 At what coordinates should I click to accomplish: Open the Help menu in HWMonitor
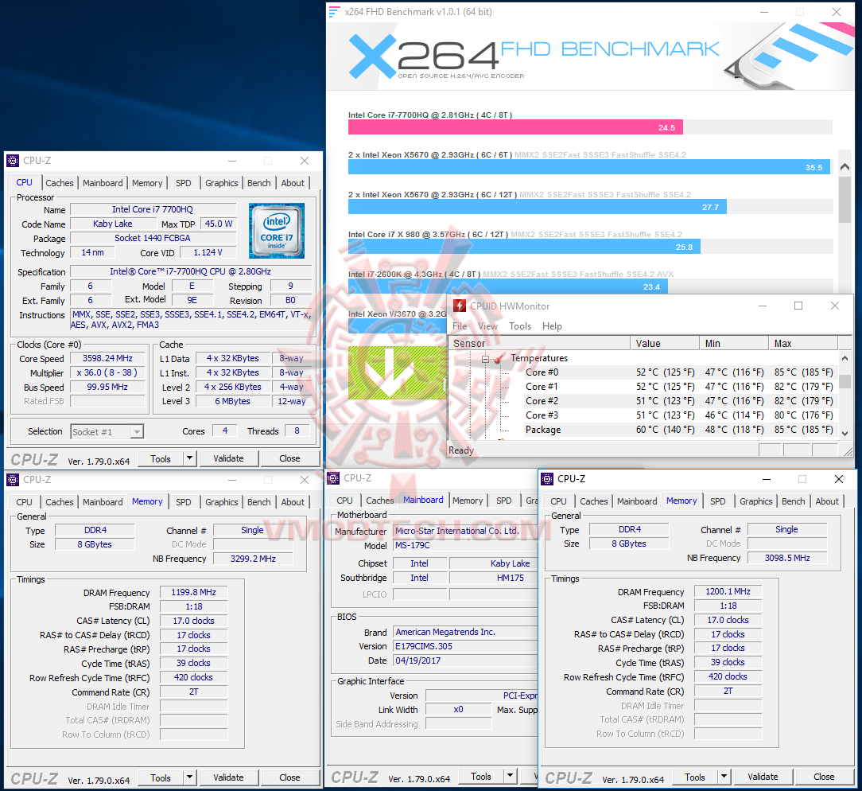coord(552,326)
